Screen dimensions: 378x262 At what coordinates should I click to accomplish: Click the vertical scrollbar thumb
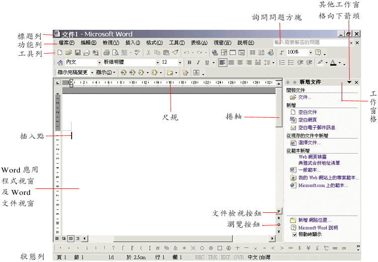pyautogui.click(x=279, y=107)
